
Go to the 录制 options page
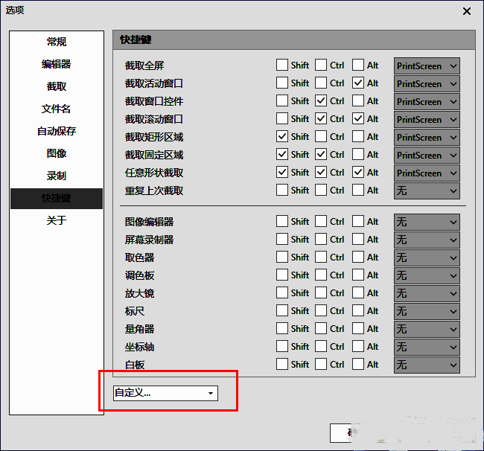(x=57, y=176)
